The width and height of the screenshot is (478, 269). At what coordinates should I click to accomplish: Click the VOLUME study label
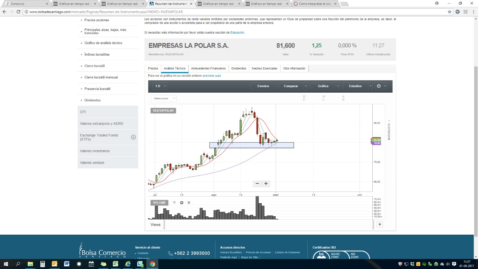point(159,203)
